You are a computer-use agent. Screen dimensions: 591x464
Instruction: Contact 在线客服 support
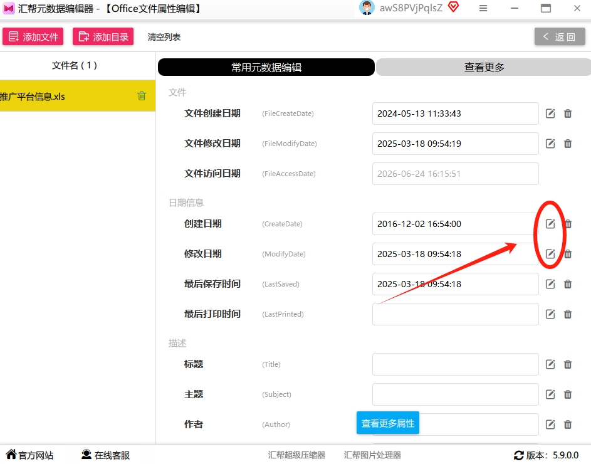[x=105, y=455]
